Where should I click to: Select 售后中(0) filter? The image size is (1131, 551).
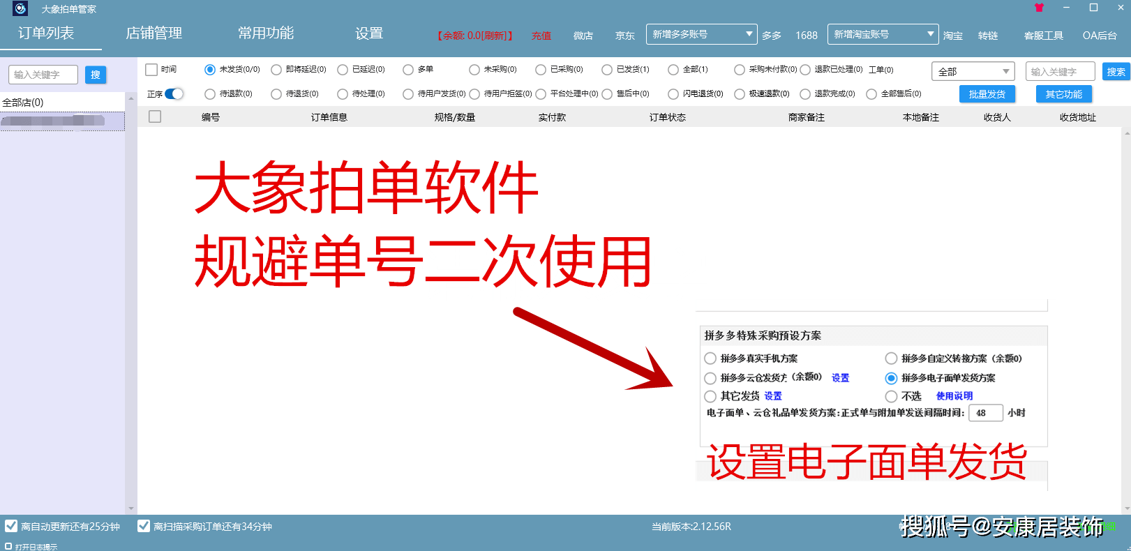click(607, 94)
